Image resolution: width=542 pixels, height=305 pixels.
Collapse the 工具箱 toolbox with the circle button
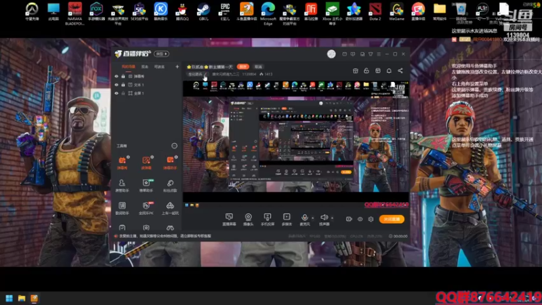click(x=174, y=146)
